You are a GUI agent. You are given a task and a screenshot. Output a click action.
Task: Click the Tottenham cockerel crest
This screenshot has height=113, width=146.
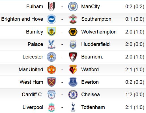[x=73, y=107]
